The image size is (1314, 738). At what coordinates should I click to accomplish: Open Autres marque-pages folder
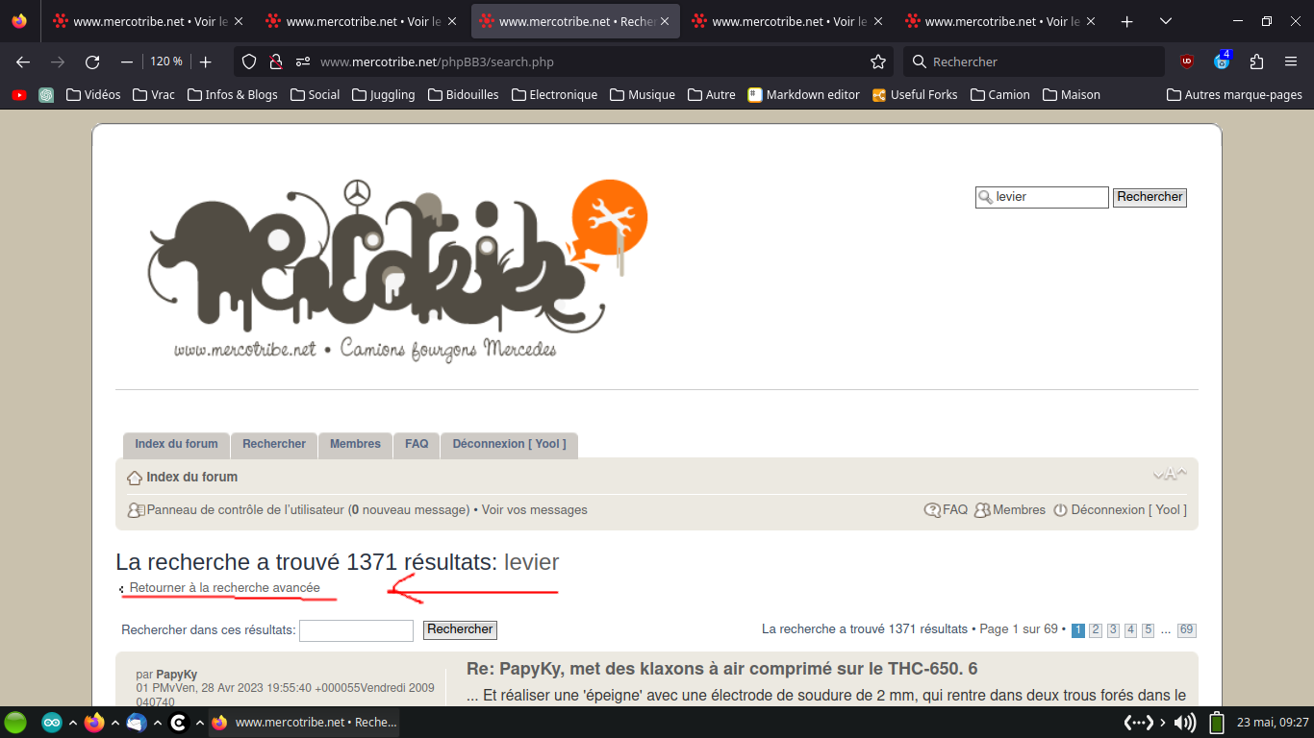click(x=1234, y=94)
